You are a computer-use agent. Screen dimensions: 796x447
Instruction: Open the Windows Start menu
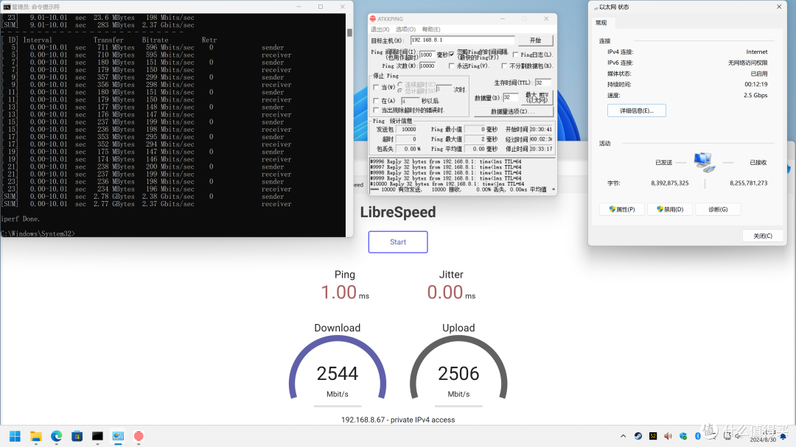15,437
